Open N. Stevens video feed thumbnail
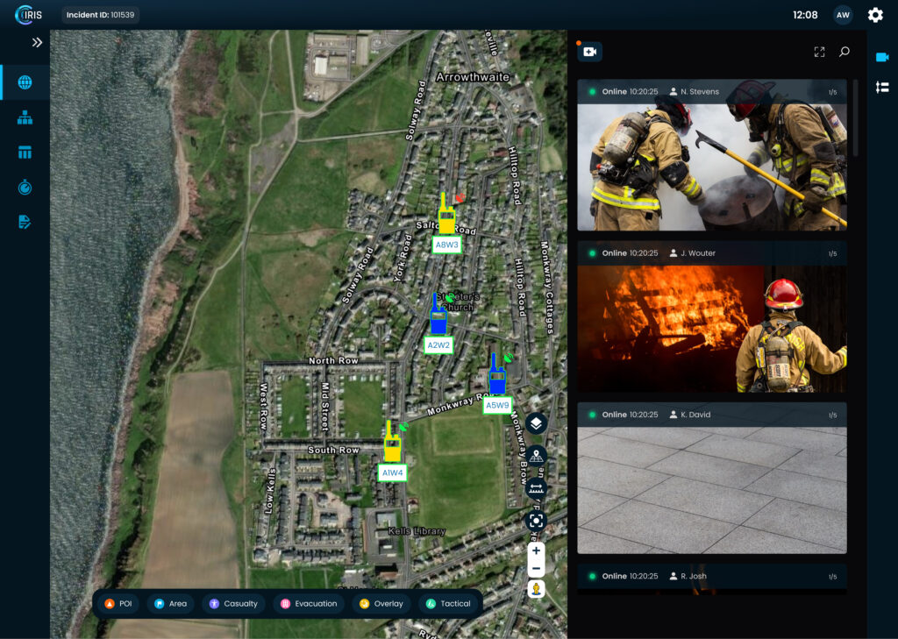This screenshot has width=898, height=639. [x=711, y=167]
